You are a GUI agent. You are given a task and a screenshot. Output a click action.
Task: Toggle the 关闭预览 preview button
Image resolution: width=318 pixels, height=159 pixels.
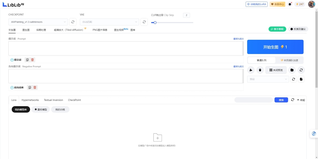pyautogui.click(x=276, y=70)
